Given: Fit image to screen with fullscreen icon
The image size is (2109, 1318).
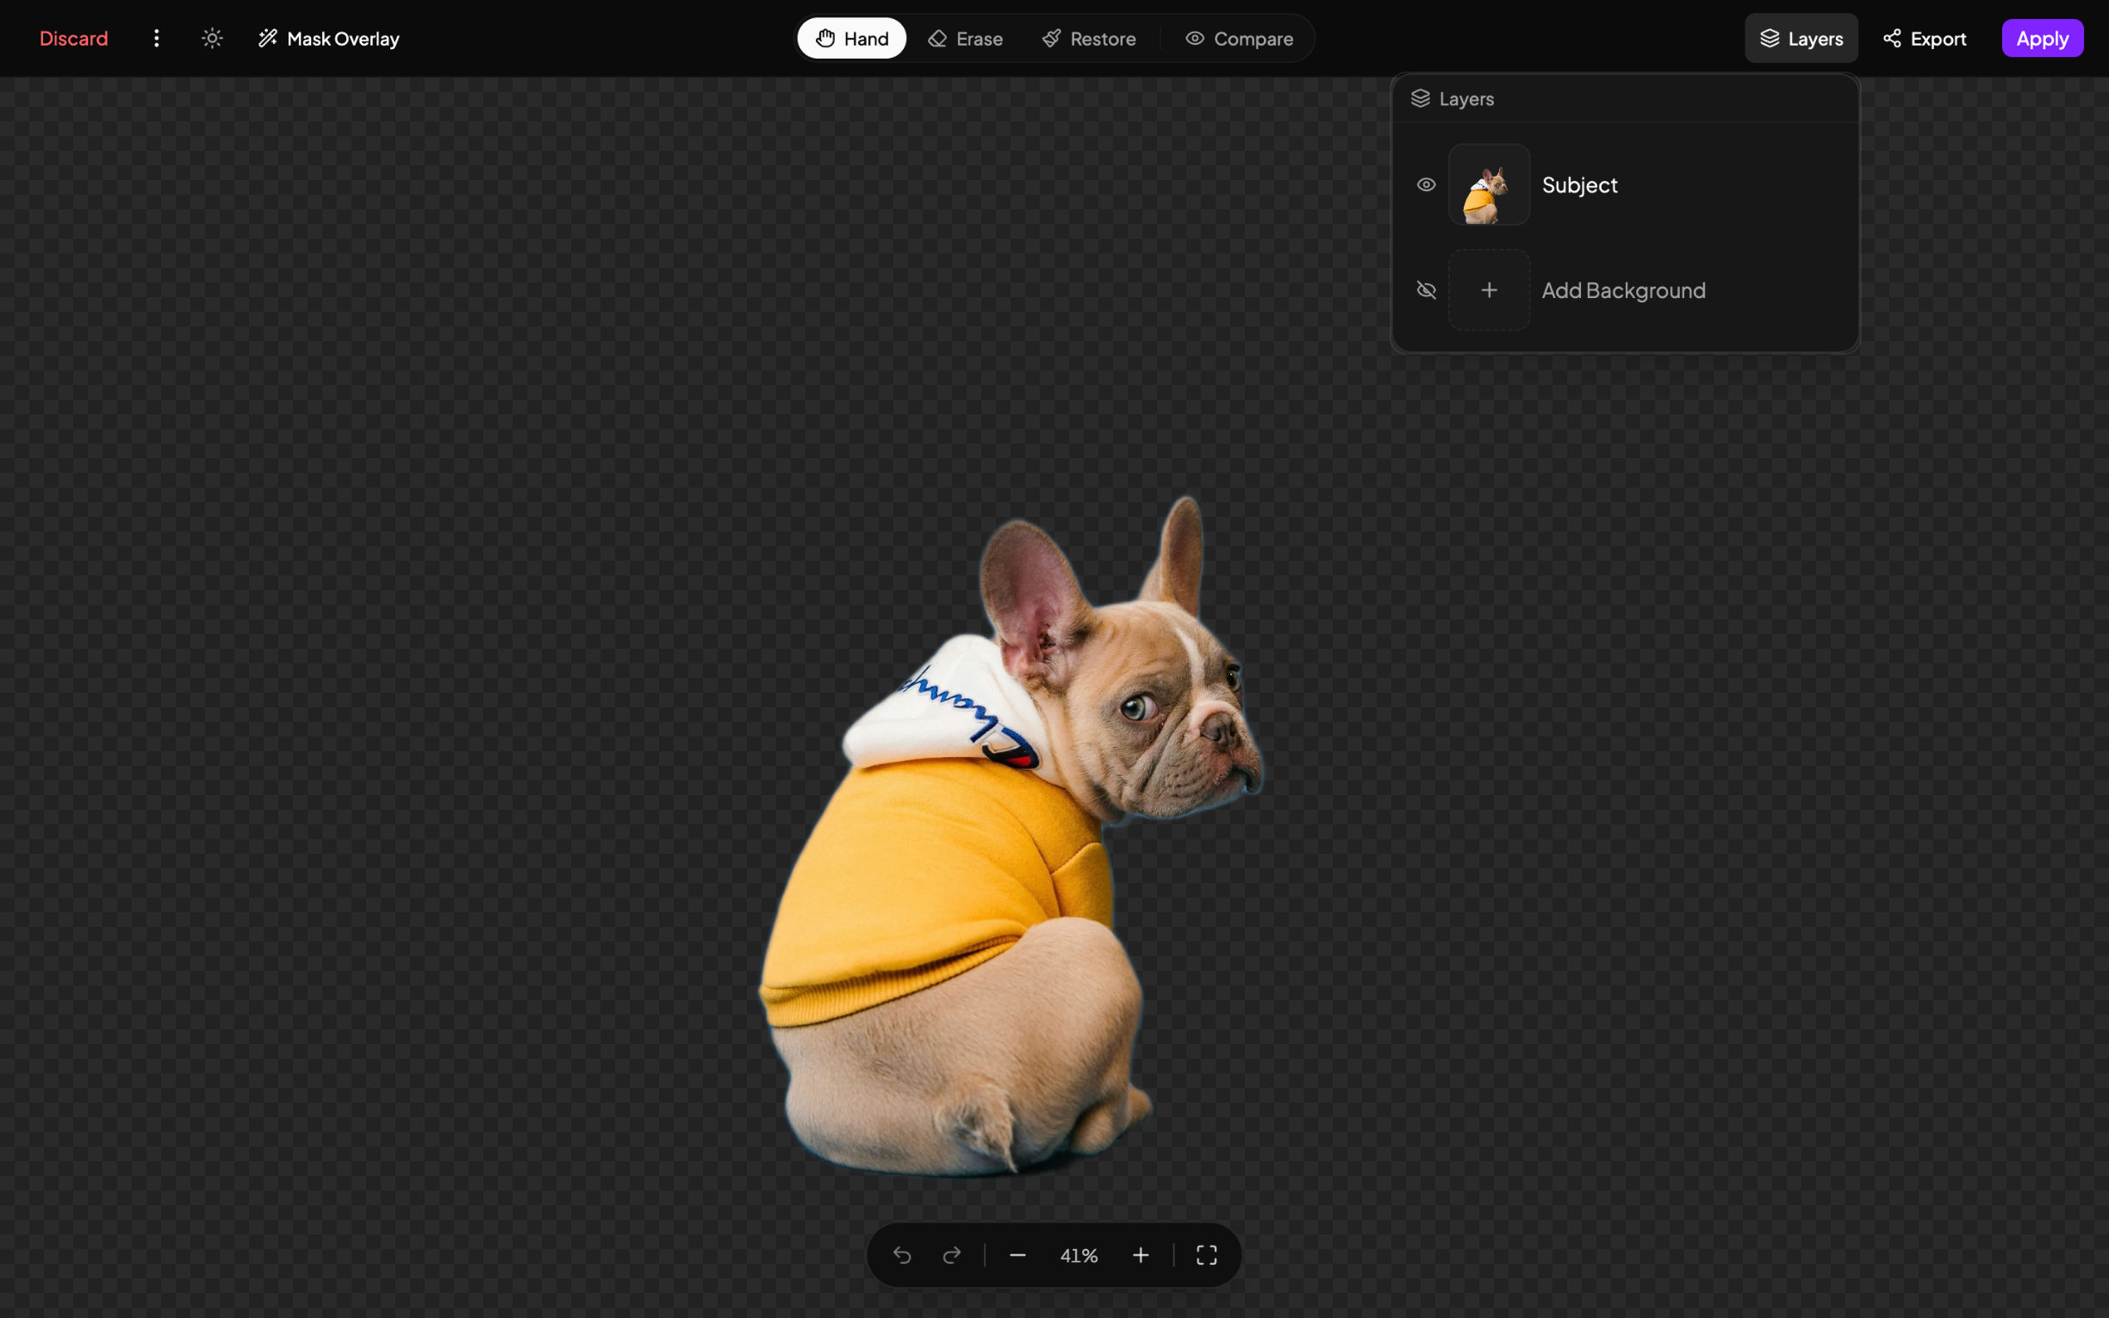Looking at the screenshot, I should [x=1206, y=1255].
